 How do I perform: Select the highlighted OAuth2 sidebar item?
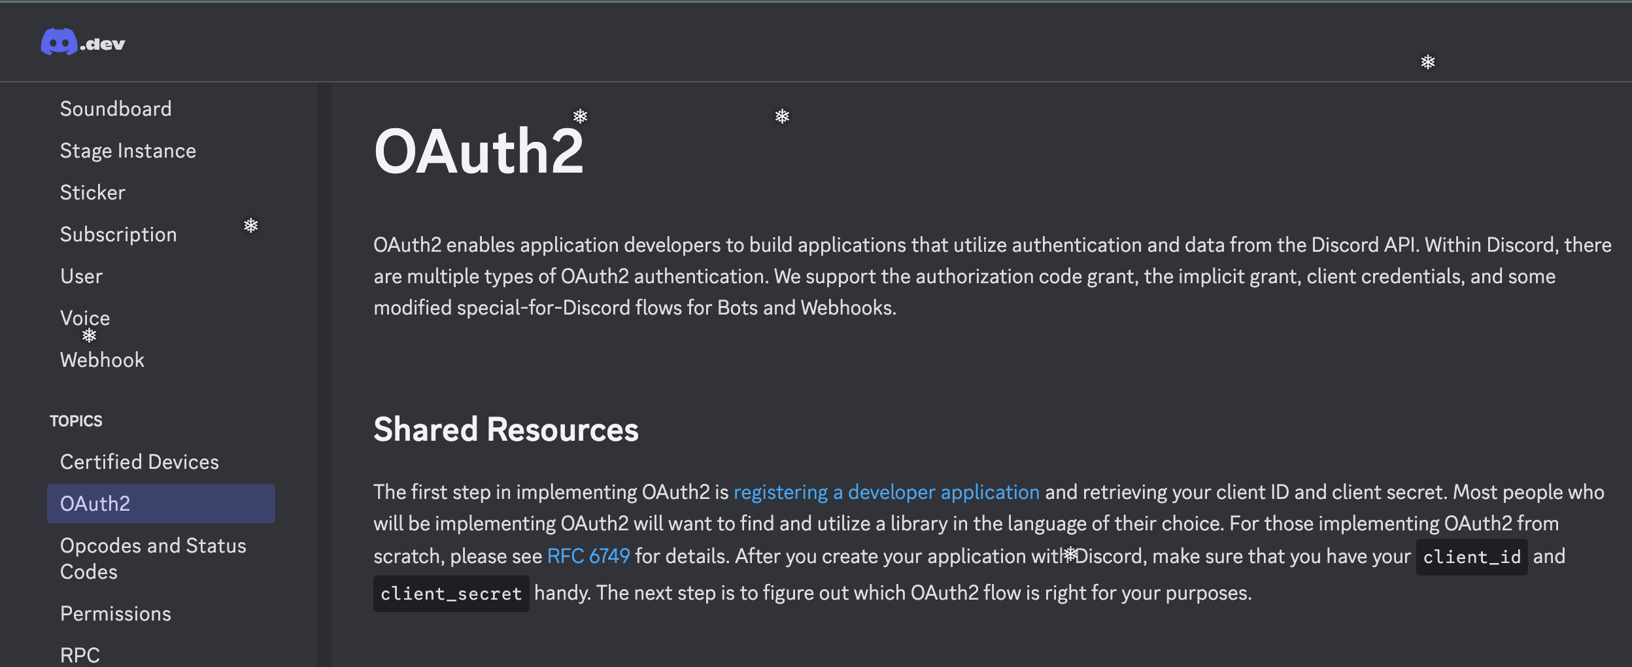click(161, 504)
